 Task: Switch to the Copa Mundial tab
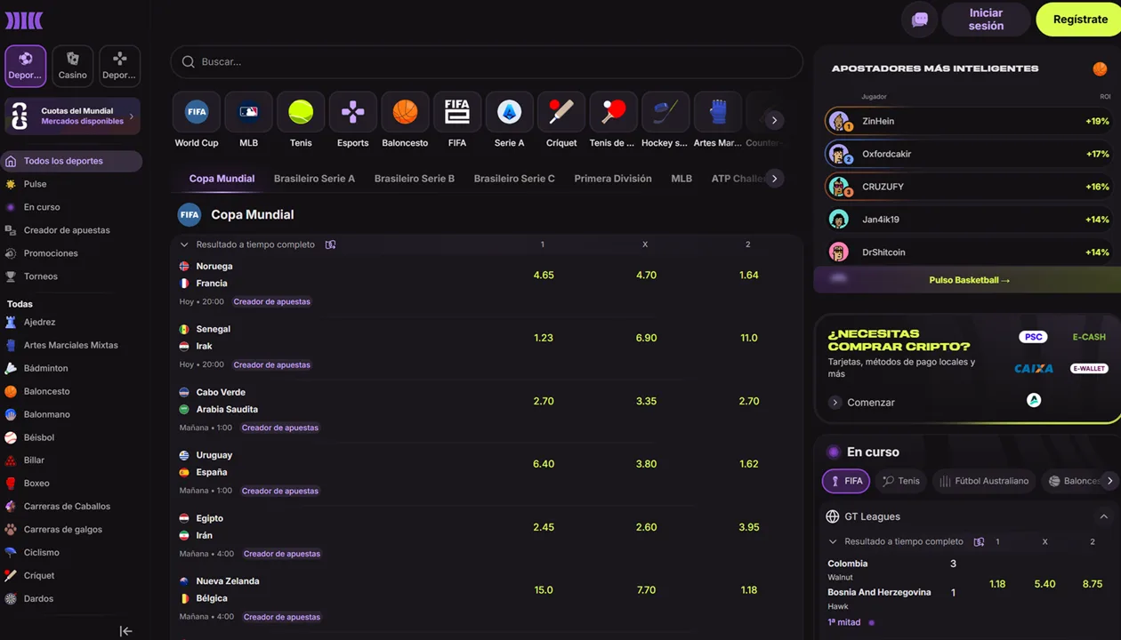point(222,179)
